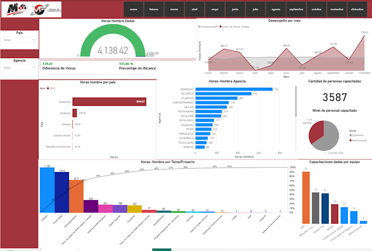372x251 pixels.
Task: Click the Republica Dominicana row label
Action: click(59, 147)
